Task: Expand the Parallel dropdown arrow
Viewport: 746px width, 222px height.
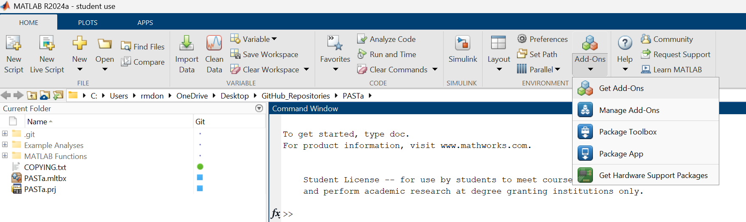Action: tap(557, 69)
